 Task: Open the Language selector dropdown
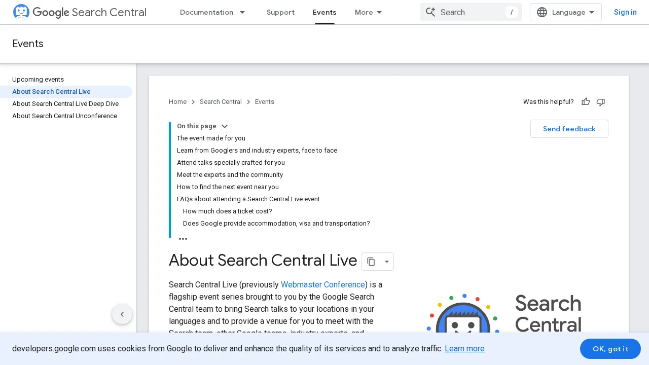(x=566, y=12)
